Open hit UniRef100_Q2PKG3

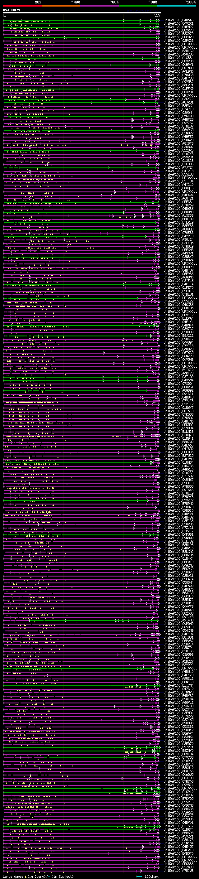pos(178,41)
